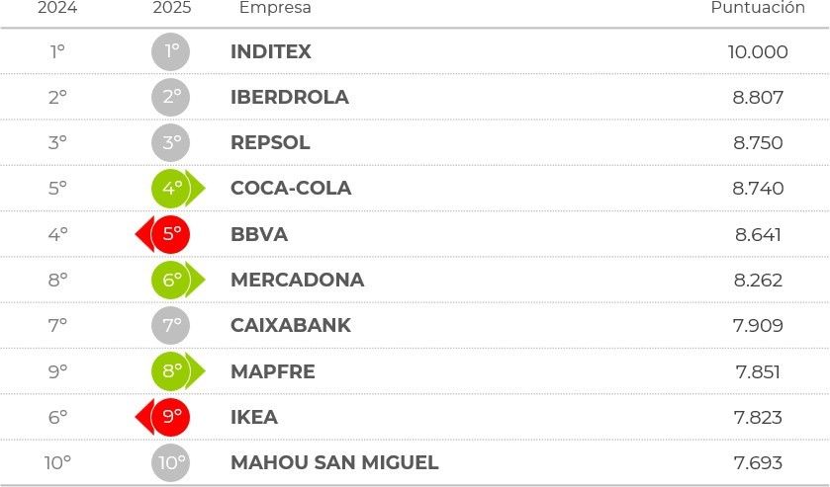Click the gray 7° badge for CaixaBank
The height and width of the screenshot is (487, 830).
click(x=170, y=325)
